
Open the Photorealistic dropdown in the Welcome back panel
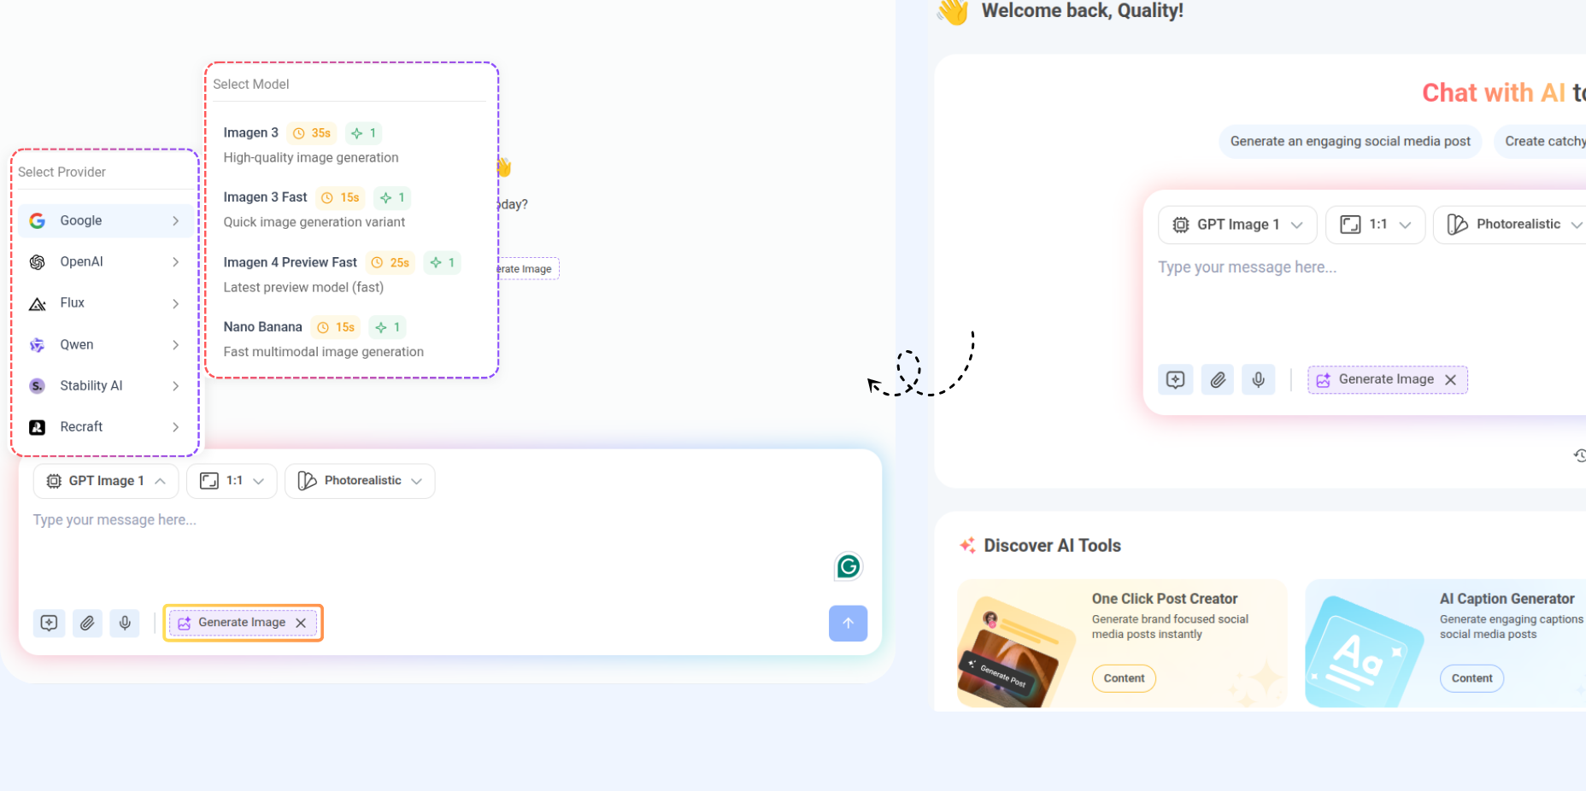[1510, 225]
